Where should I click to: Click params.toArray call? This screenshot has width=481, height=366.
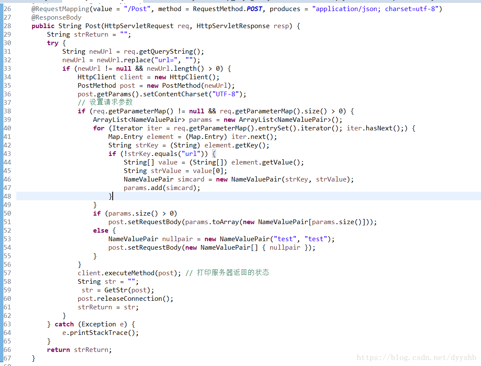[212, 222]
